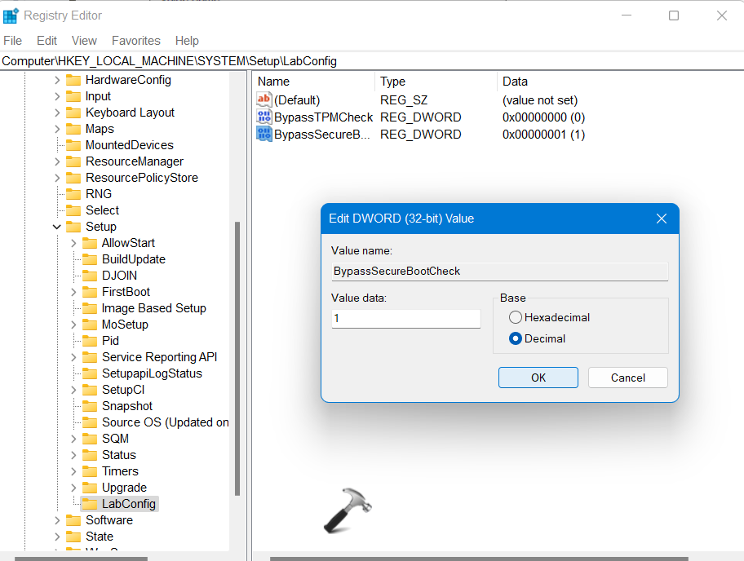Expand the Software key chevron

coord(57,520)
